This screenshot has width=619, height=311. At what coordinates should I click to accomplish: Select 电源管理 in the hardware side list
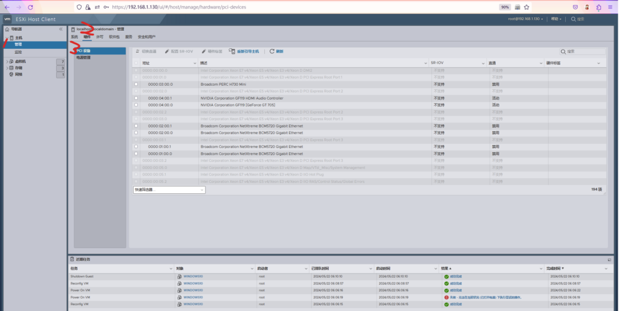point(84,57)
